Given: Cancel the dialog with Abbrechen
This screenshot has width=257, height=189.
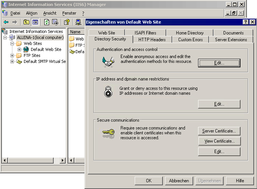Looking at the screenshot, I should click(x=179, y=181).
